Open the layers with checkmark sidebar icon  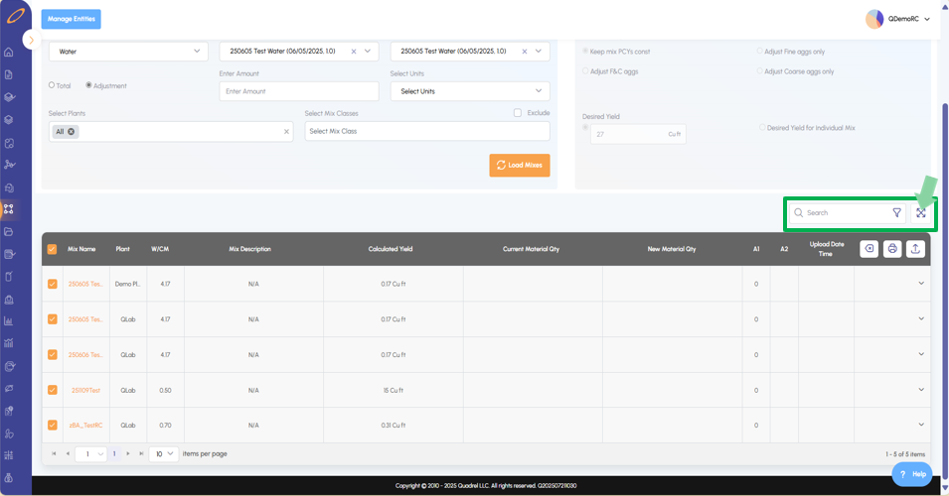click(x=9, y=97)
